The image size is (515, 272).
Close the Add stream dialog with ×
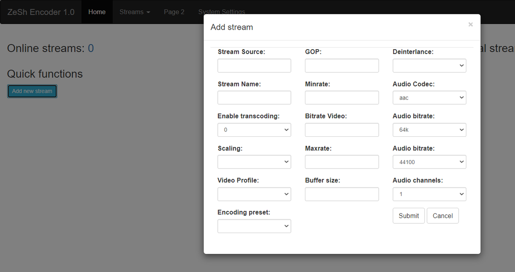pyautogui.click(x=470, y=24)
